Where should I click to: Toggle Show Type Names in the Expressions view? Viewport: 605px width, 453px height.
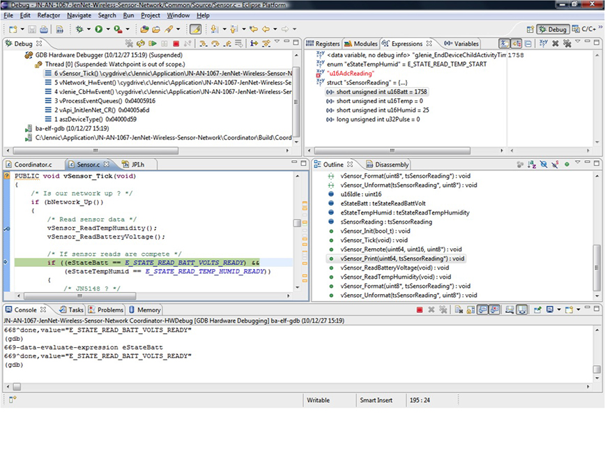504,43
